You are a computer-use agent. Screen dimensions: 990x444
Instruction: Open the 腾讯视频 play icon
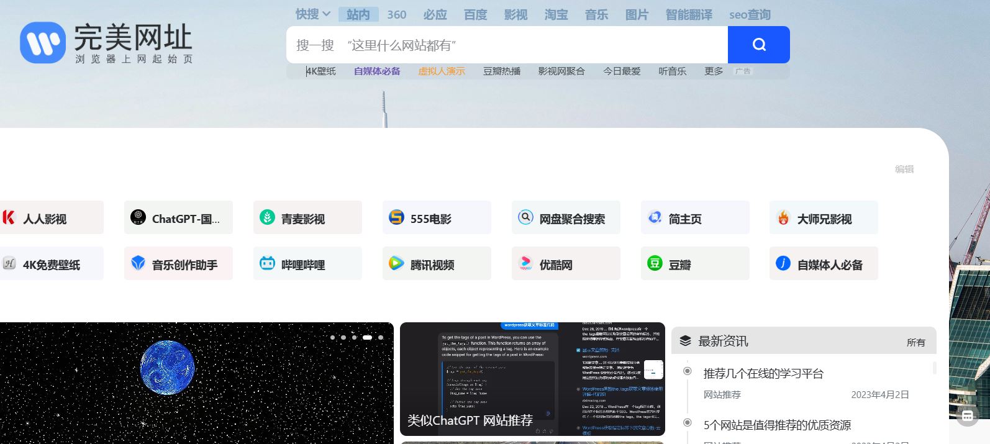(x=396, y=263)
